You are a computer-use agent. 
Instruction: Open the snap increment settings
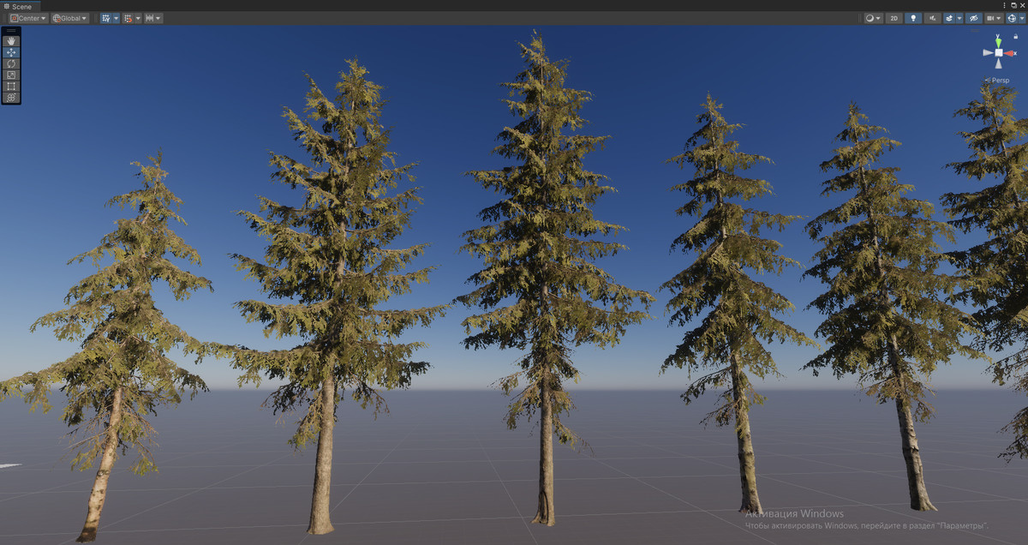(158, 17)
